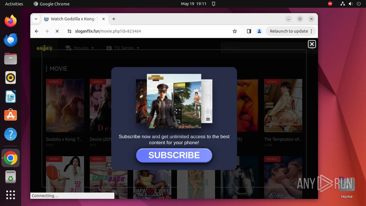The height and width of the screenshot is (206, 366).
Task: Launch LibreOffice Writer from the dock
Action: pos(11,96)
